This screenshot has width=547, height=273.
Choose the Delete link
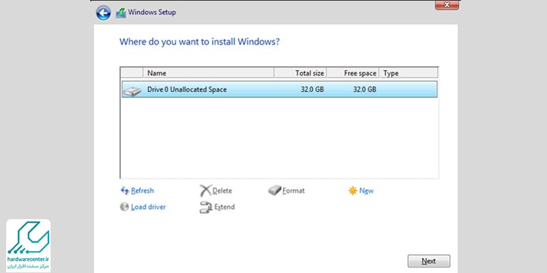point(222,191)
